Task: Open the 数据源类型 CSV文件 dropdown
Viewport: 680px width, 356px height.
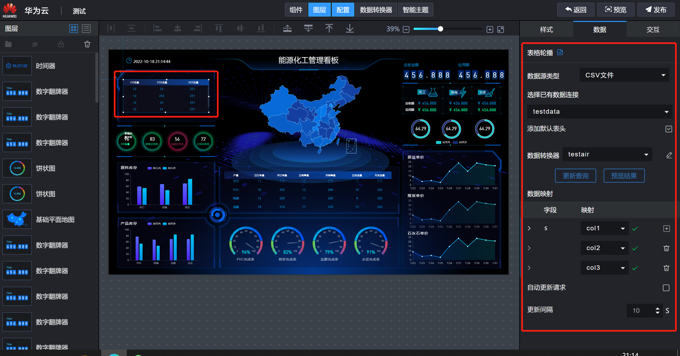Action: pyautogui.click(x=624, y=75)
